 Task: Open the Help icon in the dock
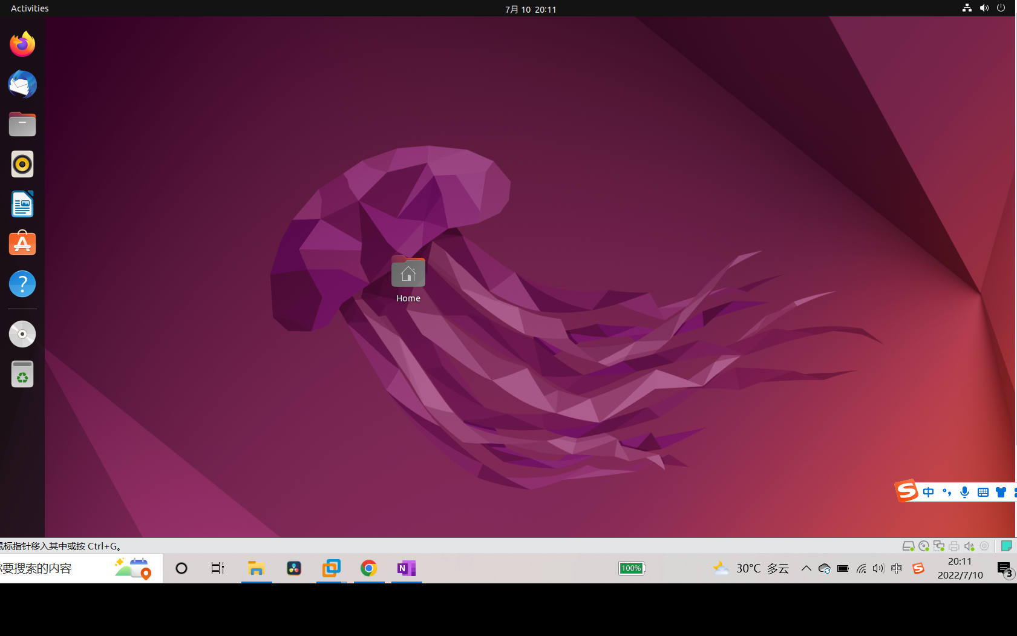pos(22,284)
